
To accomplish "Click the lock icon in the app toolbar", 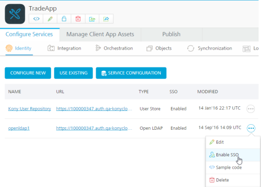I will [x=64, y=19].
